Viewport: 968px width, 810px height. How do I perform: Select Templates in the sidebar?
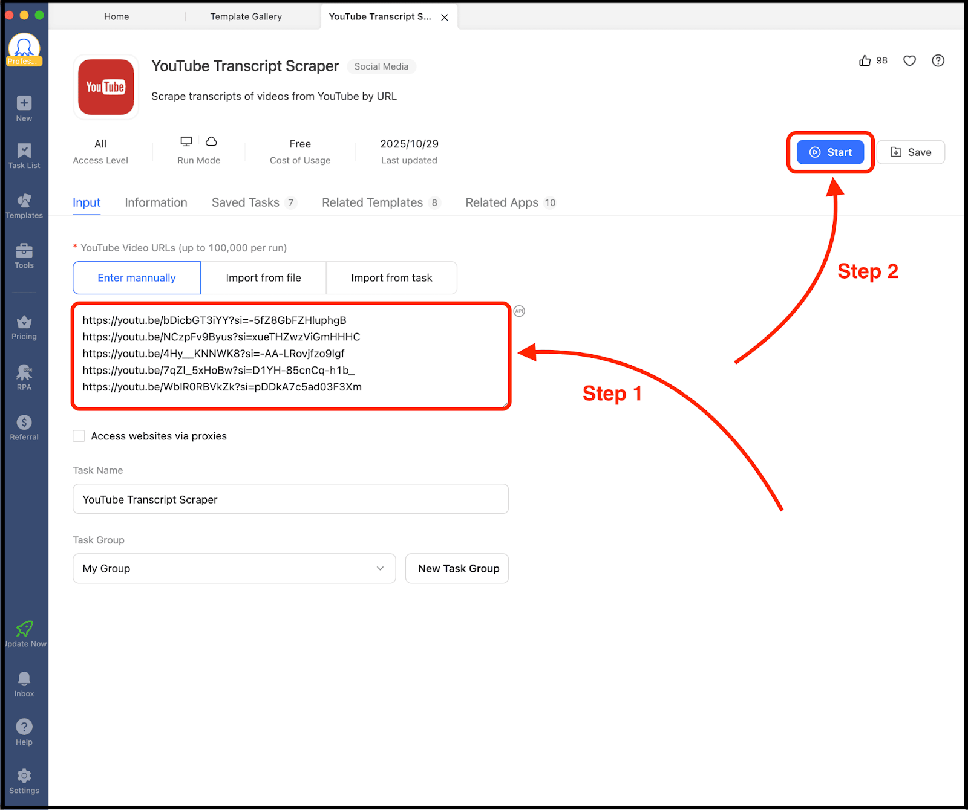click(x=24, y=207)
